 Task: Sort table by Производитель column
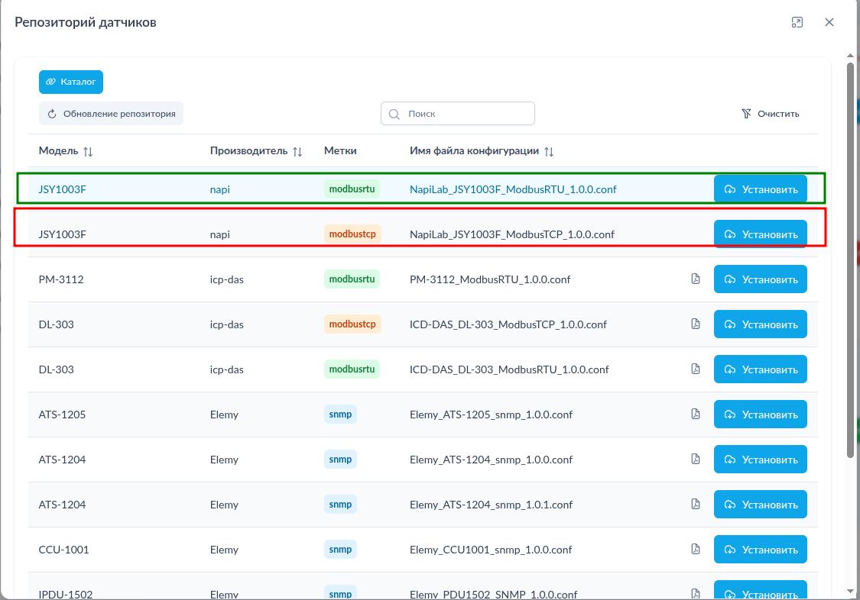click(x=297, y=151)
